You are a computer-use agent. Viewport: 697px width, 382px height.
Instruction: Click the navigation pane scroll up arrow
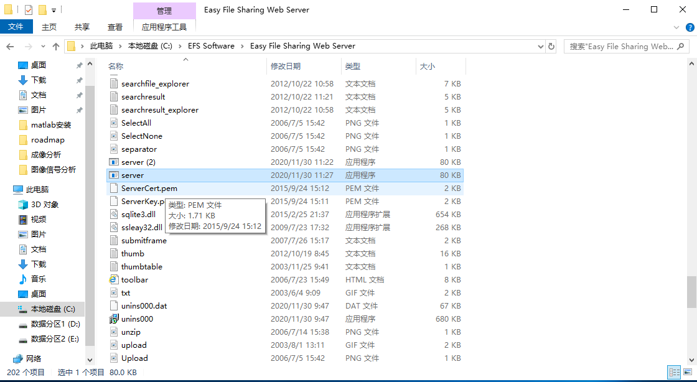tap(90, 64)
